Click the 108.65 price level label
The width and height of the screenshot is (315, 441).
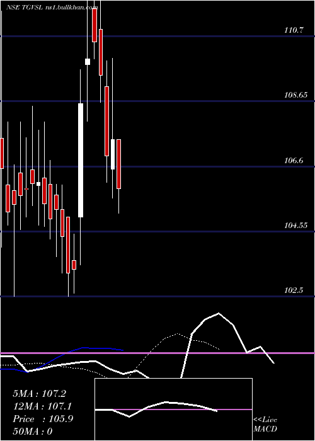pyautogui.click(x=295, y=95)
